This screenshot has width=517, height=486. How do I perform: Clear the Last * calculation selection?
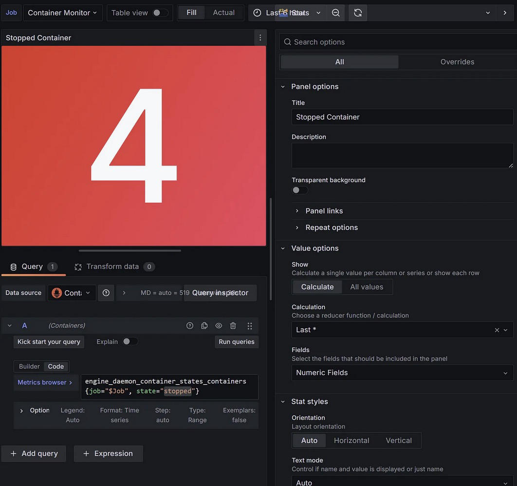[x=497, y=330]
